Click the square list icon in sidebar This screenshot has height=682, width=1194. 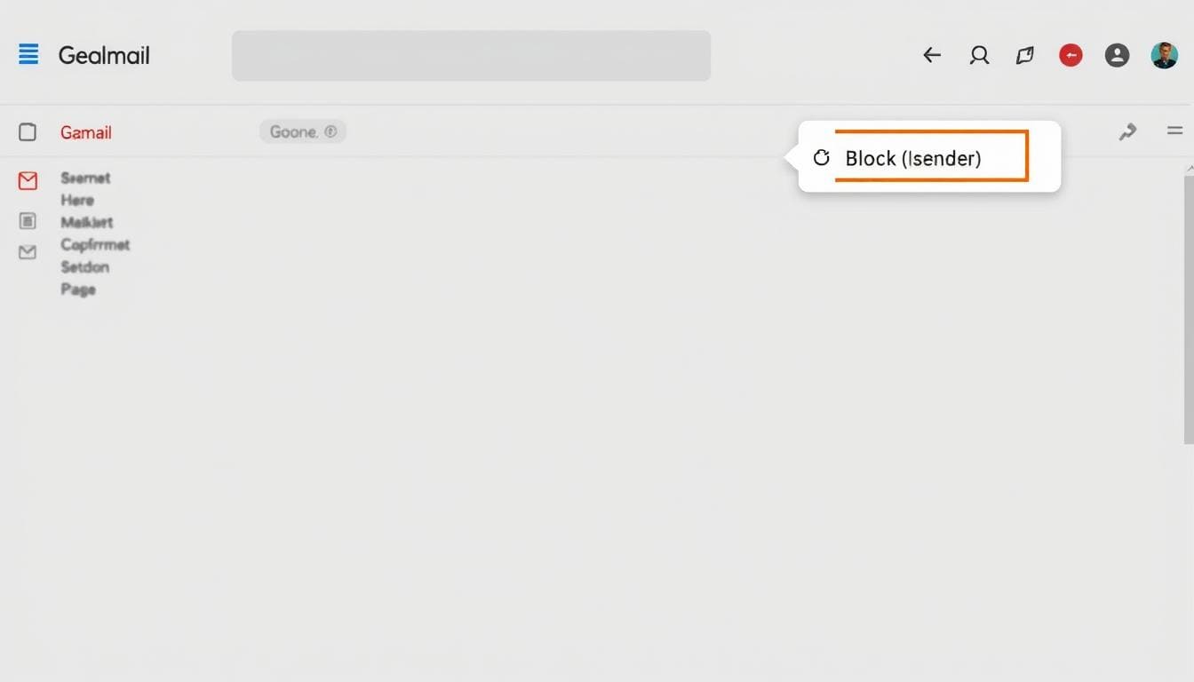click(x=28, y=221)
